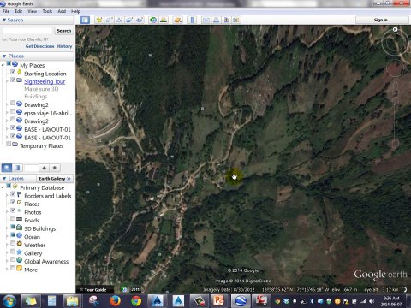Viewport: 411px width, 308px height.
Task: Add an Image Overlay
Action: [x=129, y=20]
